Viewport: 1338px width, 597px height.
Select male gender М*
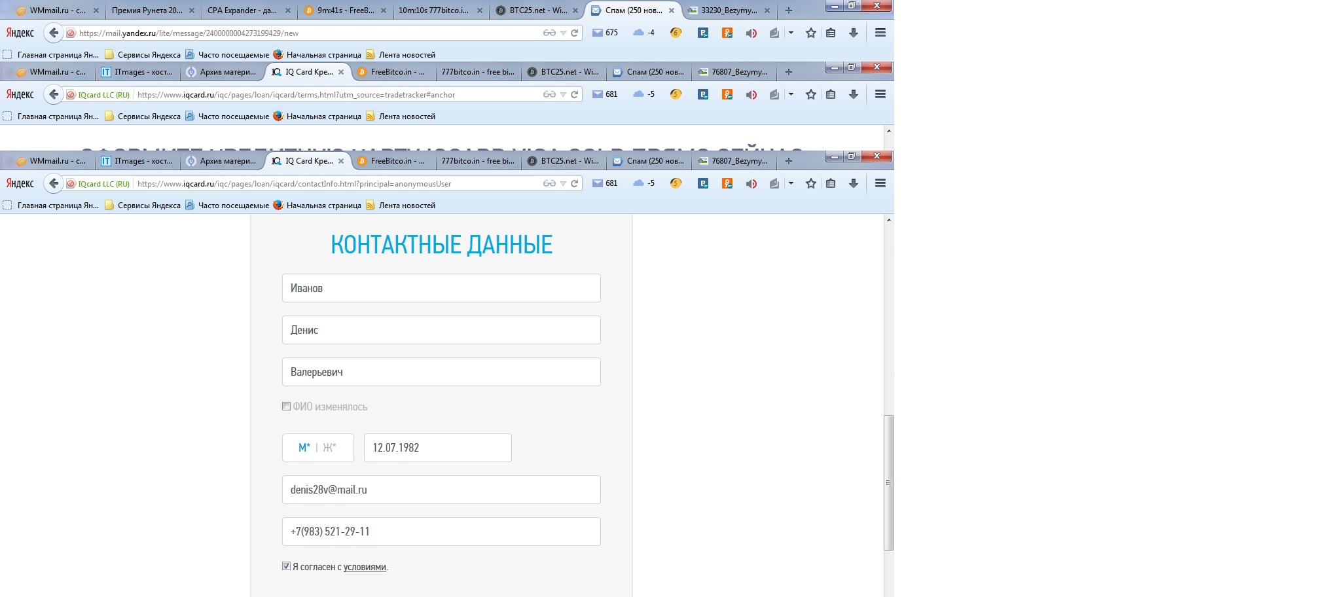pos(304,448)
